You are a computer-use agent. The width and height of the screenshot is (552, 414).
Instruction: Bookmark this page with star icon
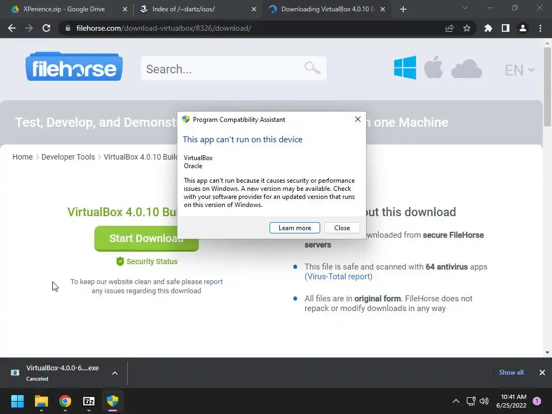(x=467, y=28)
